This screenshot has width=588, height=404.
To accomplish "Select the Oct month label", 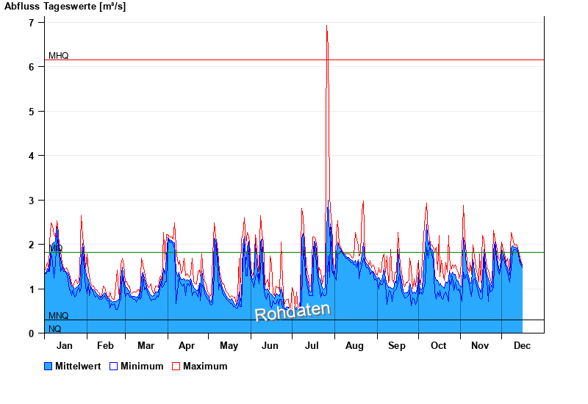I will [x=438, y=345].
